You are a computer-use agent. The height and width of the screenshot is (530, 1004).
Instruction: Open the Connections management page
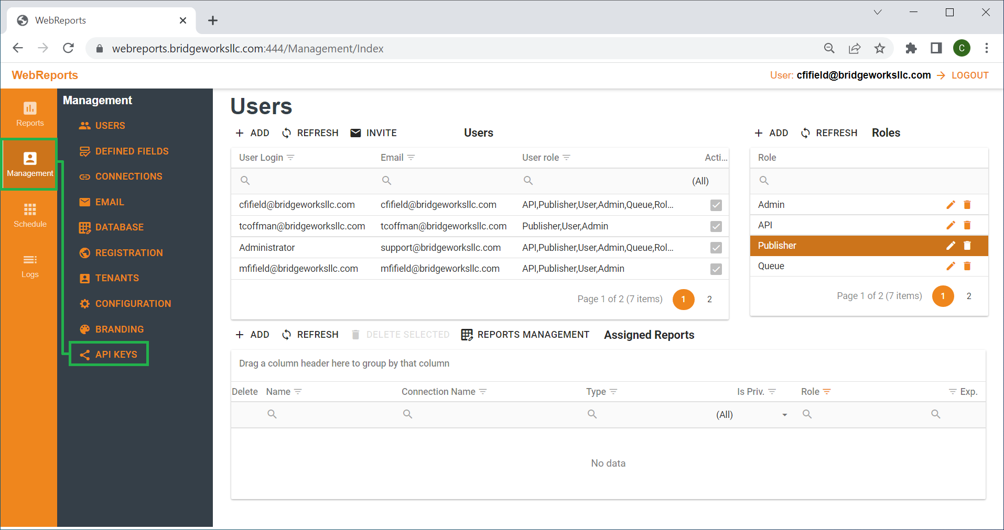pyautogui.click(x=121, y=176)
